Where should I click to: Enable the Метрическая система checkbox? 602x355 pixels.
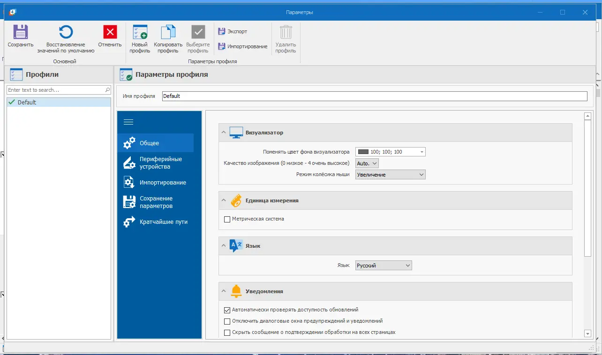coord(227,219)
